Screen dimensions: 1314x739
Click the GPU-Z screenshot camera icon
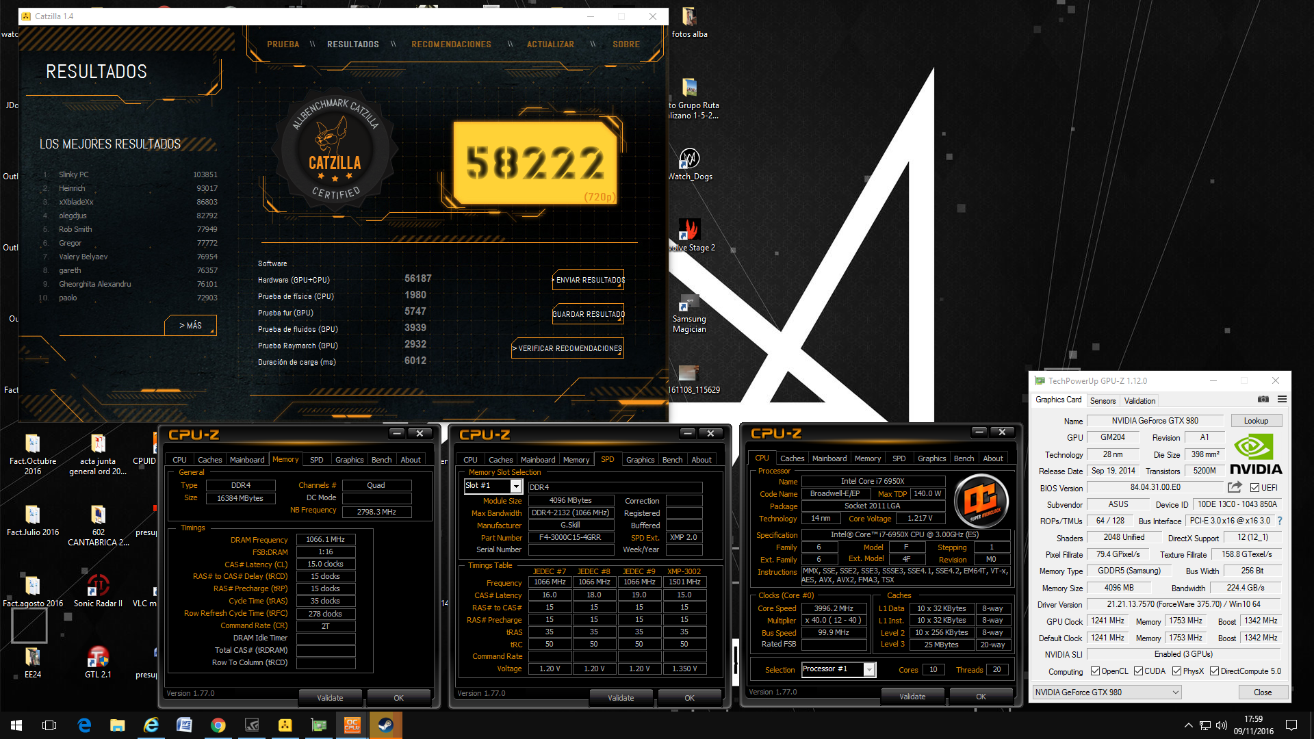pyautogui.click(x=1263, y=400)
